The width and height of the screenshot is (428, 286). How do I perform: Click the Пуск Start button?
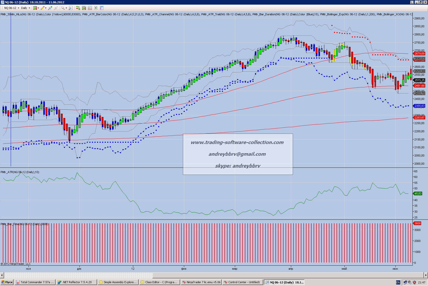click(x=7, y=282)
